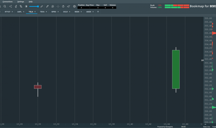Close the TSLA tab
Viewport: 216px width, 128px height.
pos(35,12)
